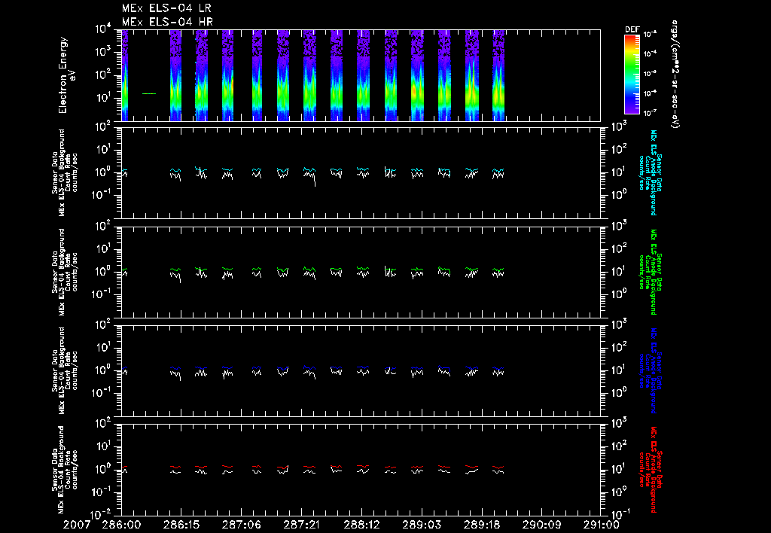Click the green Anode Background legend text
771x533 pixels.
(650, 272)
